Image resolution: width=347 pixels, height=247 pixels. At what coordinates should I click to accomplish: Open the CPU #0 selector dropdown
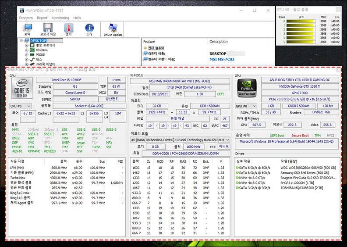pyautogui.click(x=21, y=106)
